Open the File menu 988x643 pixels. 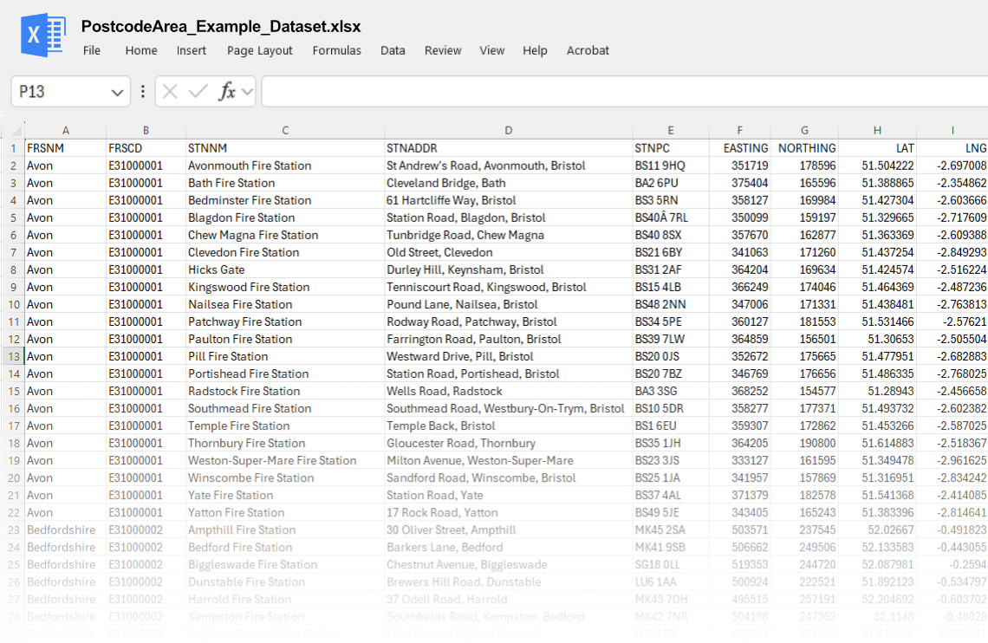point(92,50)
